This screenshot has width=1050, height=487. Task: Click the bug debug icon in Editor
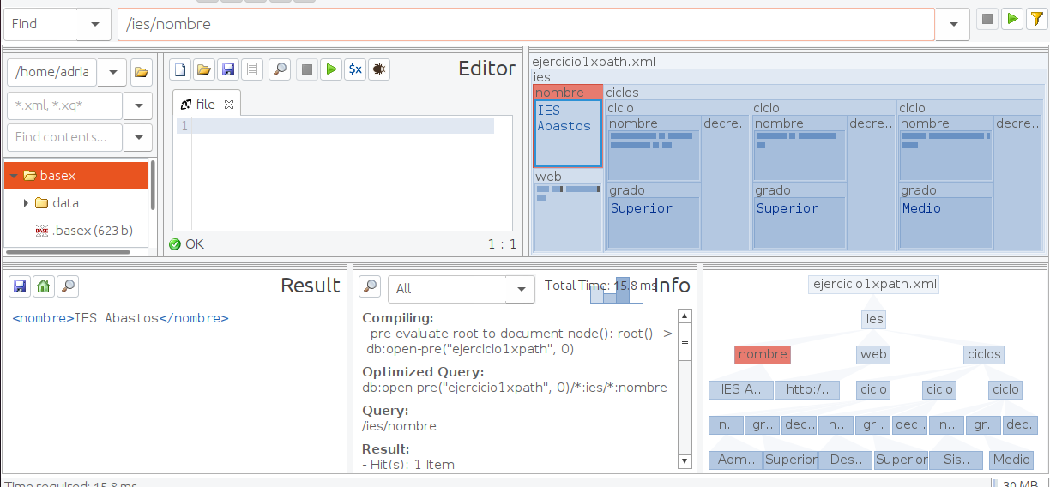[x=378, y=69]
